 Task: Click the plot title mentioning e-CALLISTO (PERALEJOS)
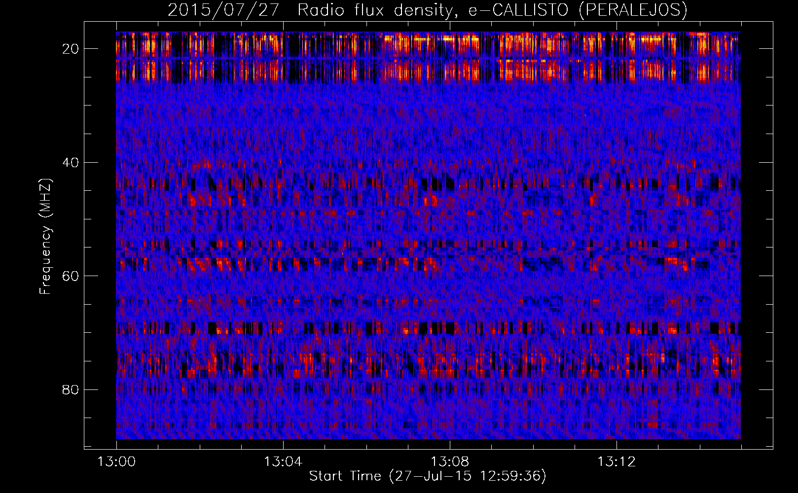[x=428, y=10]
